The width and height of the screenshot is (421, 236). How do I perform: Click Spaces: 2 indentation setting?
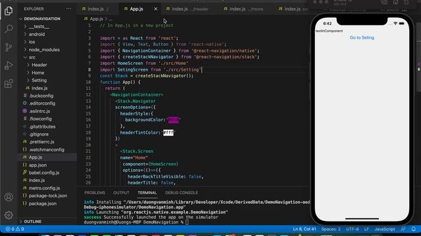pos(331,229)
